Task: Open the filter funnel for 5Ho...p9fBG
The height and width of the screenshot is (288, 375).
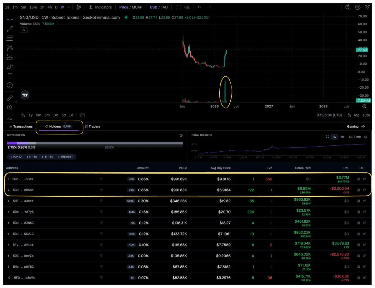Action: pos(101,267)
